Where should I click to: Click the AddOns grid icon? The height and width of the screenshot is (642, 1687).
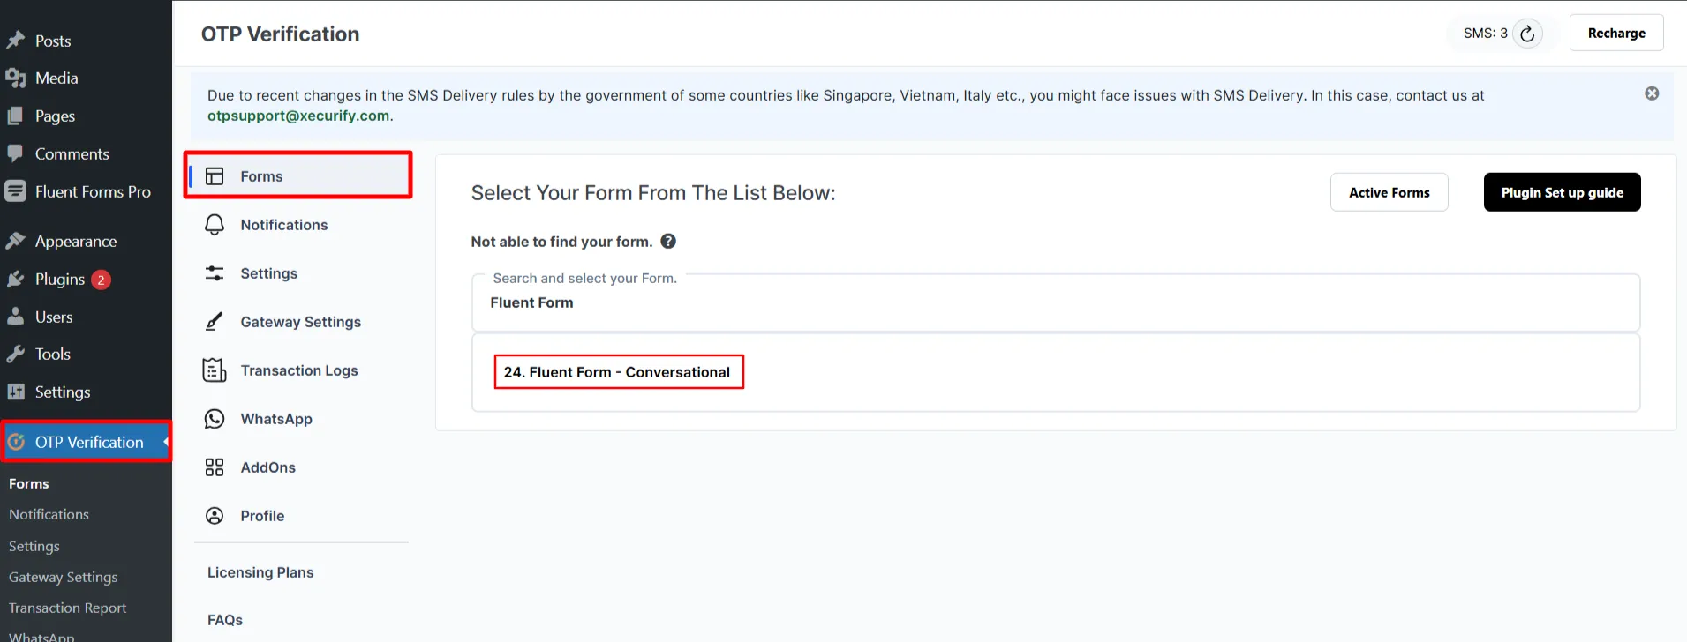(x=215, y=467)
